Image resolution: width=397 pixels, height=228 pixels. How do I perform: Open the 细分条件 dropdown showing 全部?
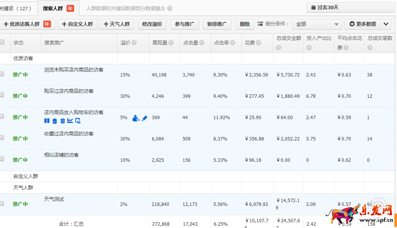click(x=317, y=24)
